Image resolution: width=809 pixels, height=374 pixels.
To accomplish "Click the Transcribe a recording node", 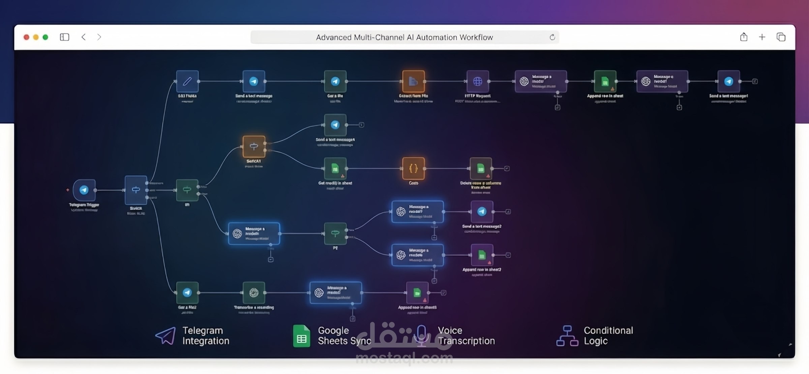I will pyautogui.click(x=254, y=293).
